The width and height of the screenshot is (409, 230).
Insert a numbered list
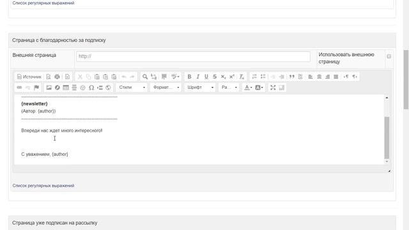[x=254, y=77]
